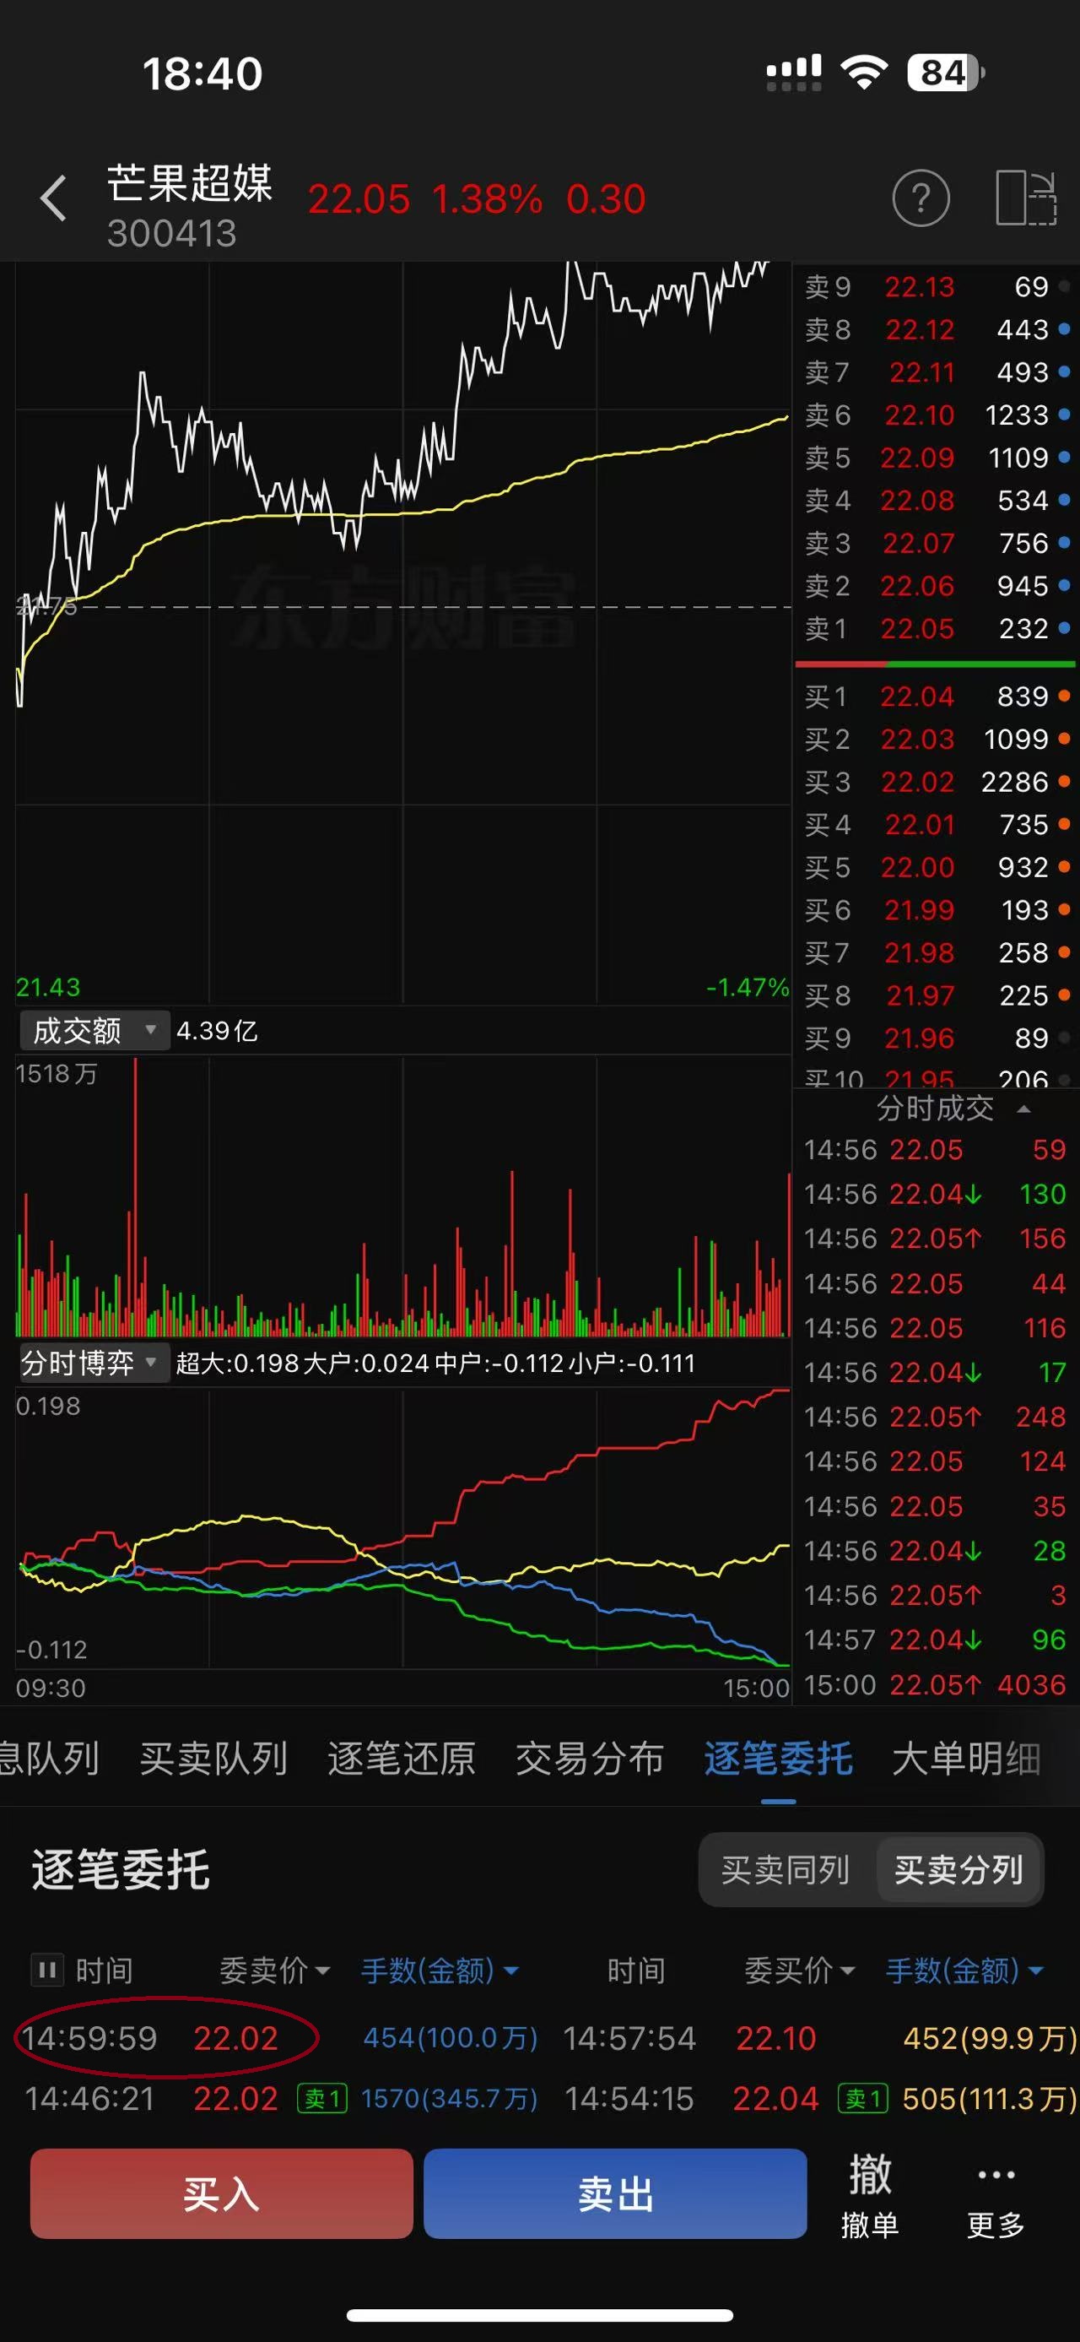The height and width of the screenshot is (2342, 1080).
Task: Tap the back arrow icon
Action: pyautogui.click(x=54, y=198)
